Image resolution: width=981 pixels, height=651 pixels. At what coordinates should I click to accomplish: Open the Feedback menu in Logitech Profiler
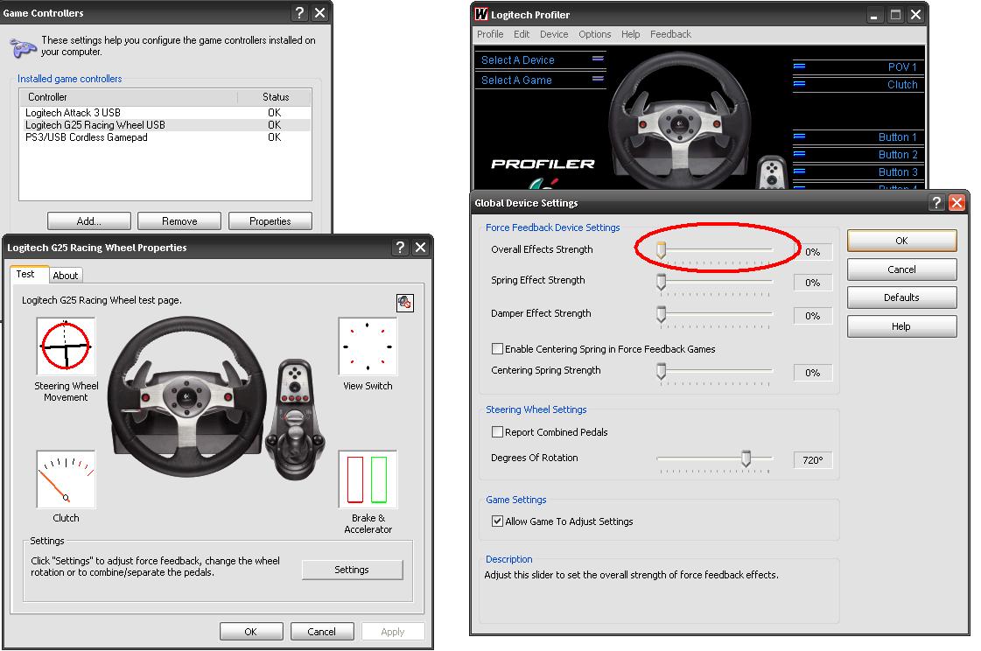click(670, 34)
